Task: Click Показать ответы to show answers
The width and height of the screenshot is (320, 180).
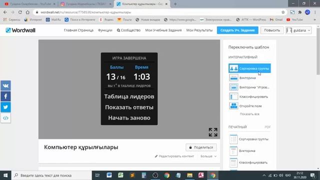Action: tap(129, 107)
